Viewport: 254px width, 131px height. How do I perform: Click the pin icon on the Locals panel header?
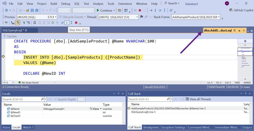click(x=118, y=94)
